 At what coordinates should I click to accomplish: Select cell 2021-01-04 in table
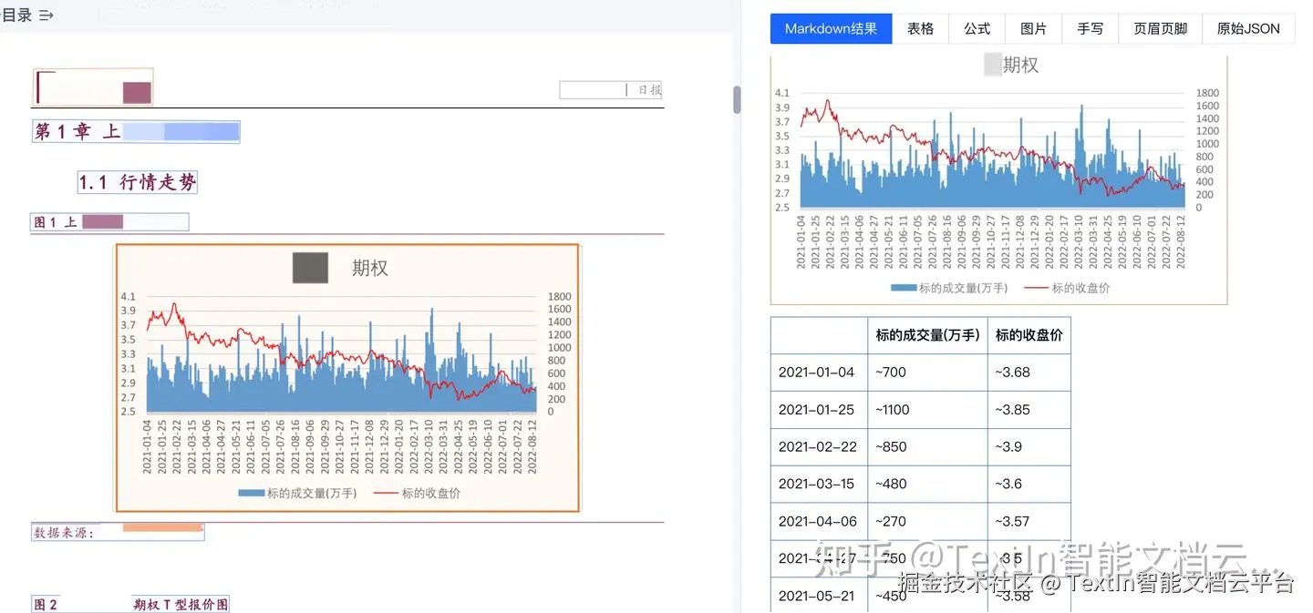pos(819,373)
